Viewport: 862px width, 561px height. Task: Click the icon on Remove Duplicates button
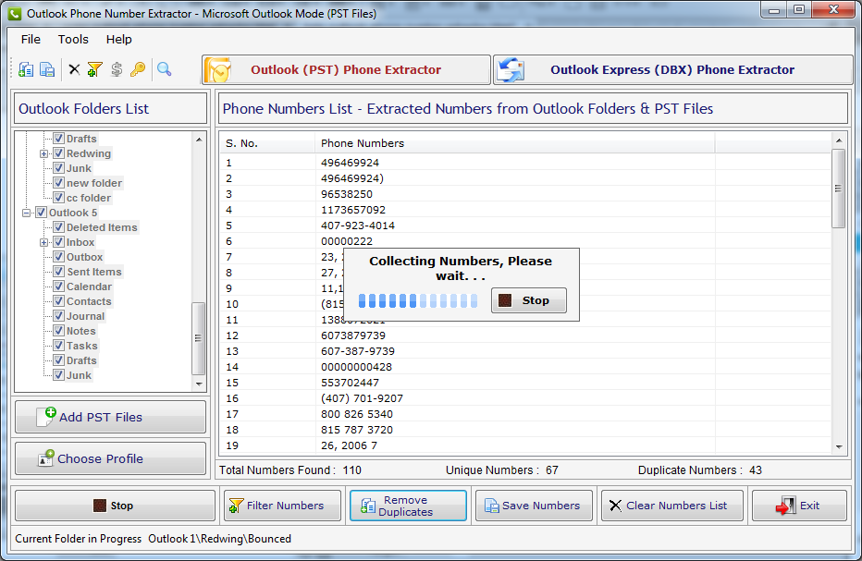pos(368,506)
